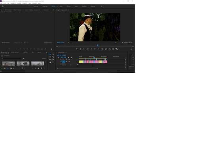Click the Program monitor playhead on the scrub bar
The height and width of the screenshot is (149, 198).
tap(97, 45)
